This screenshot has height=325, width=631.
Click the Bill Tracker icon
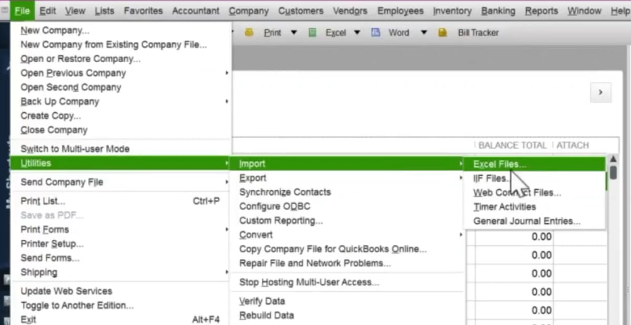tap(442, 33)
